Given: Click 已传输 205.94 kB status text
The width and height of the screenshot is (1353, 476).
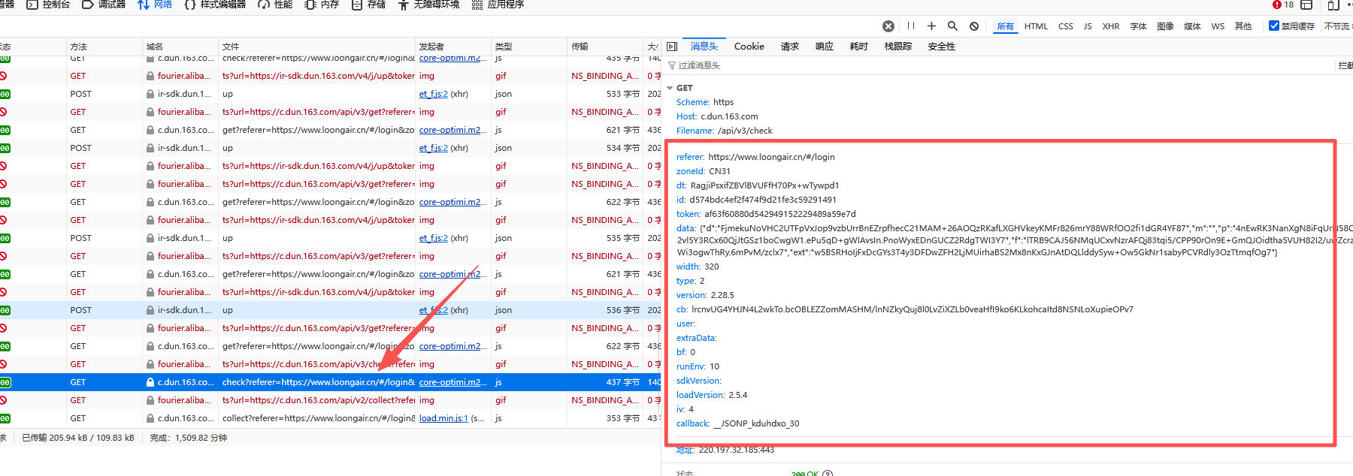Looking at the screenshot, I should click(x=78, y=438).
